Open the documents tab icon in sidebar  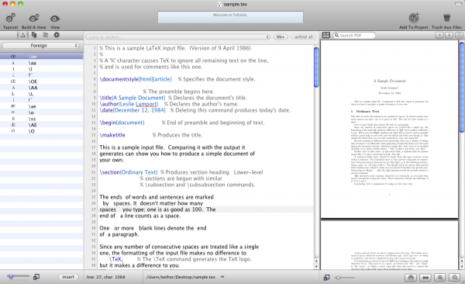34,35
